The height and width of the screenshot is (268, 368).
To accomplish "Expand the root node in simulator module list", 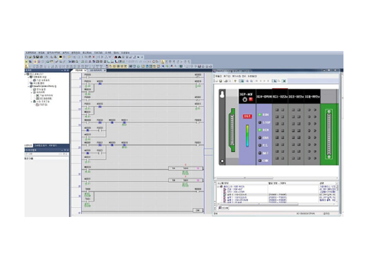I will (218, 186).
